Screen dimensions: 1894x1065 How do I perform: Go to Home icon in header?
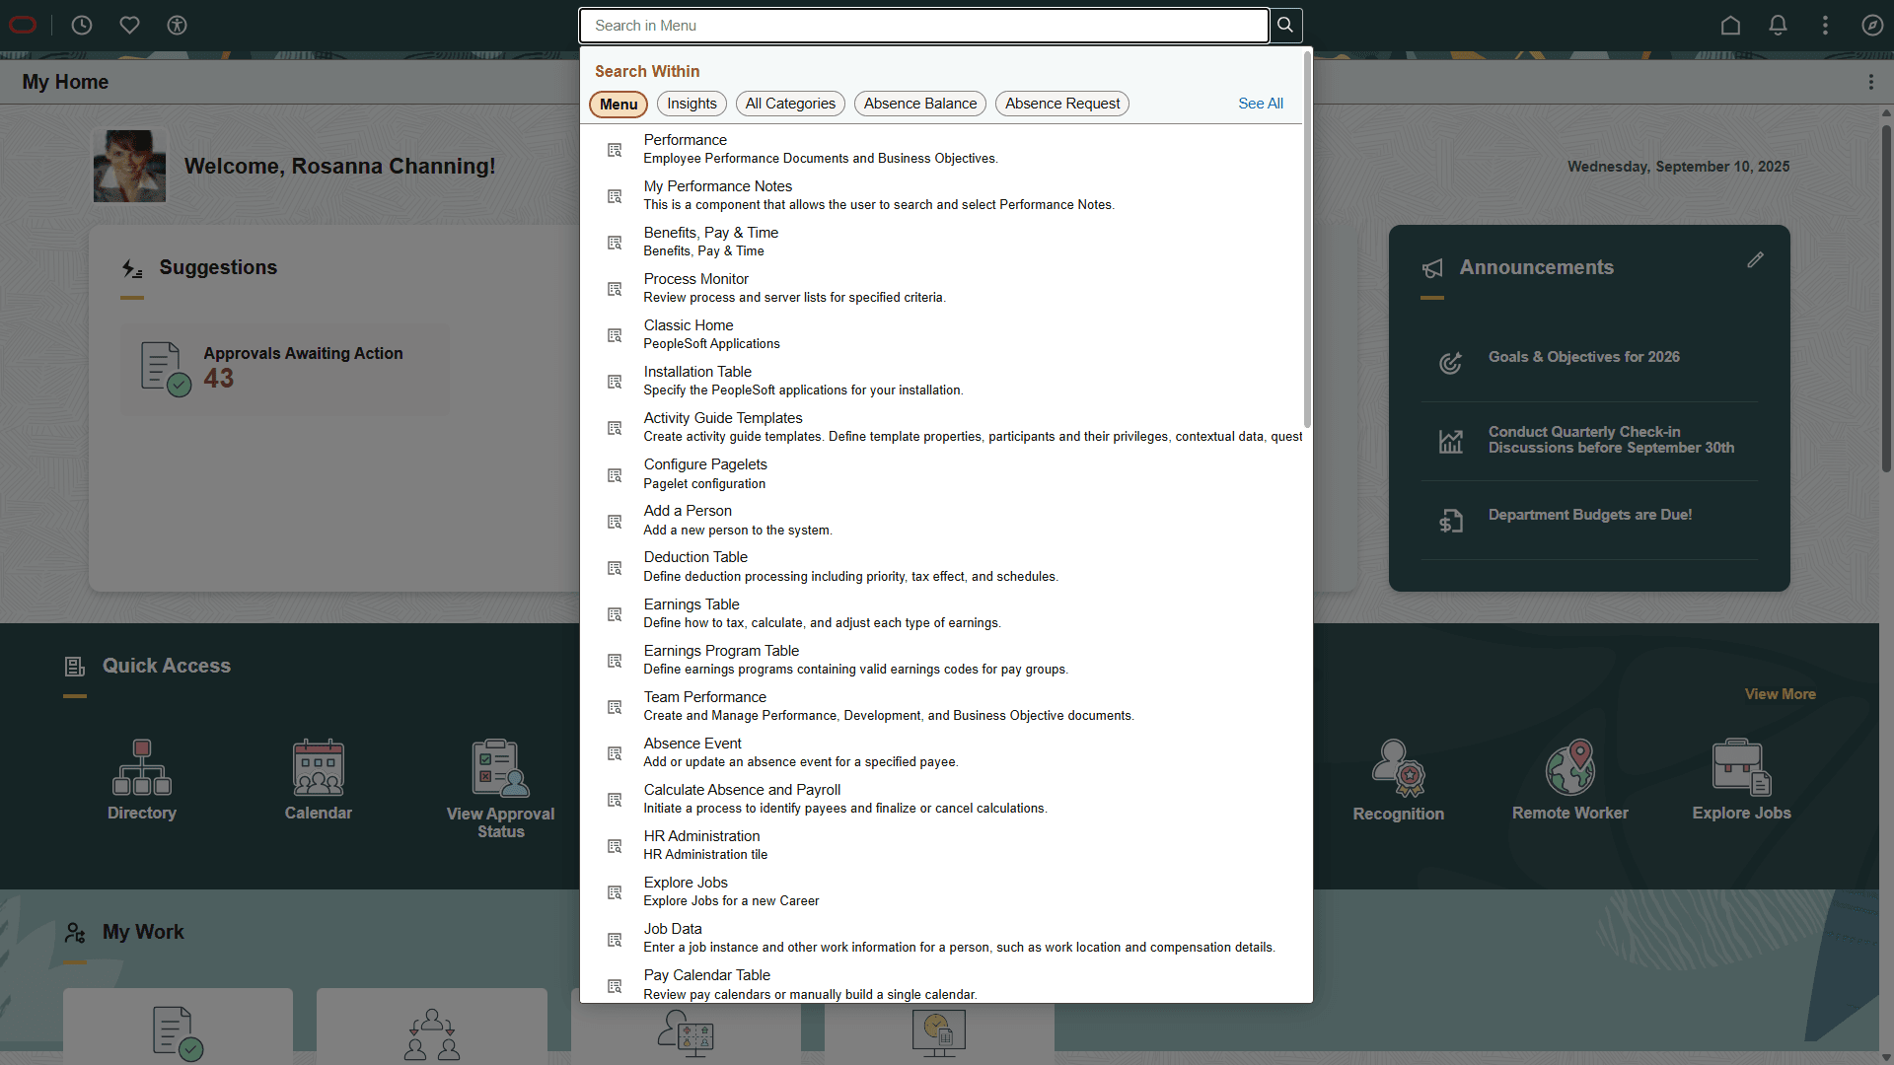1730,26
